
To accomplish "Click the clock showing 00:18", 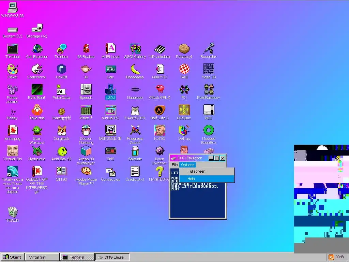I will [x=340, y=257].
